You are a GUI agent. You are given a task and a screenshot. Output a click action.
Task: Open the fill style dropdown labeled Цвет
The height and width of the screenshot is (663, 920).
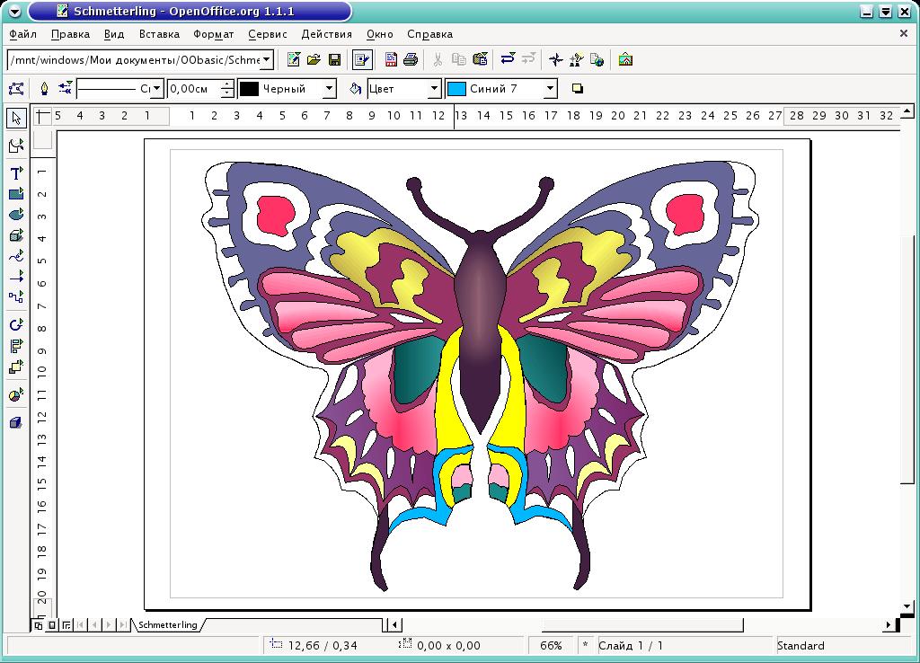(x=435, y=89)
